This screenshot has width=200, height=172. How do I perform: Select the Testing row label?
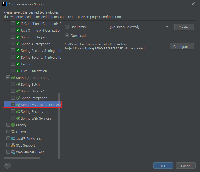click(26, 64)
